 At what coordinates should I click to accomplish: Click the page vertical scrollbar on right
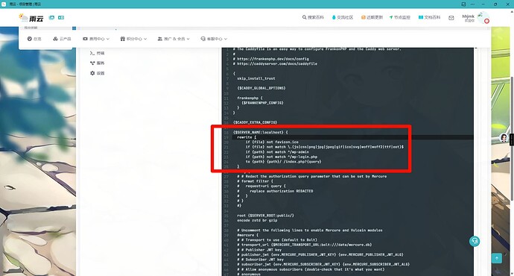(512, 138)
